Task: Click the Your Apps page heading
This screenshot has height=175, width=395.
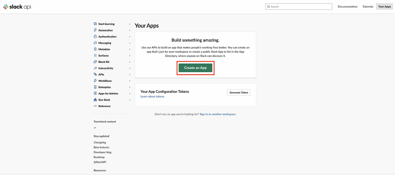Action: point(147,26)
